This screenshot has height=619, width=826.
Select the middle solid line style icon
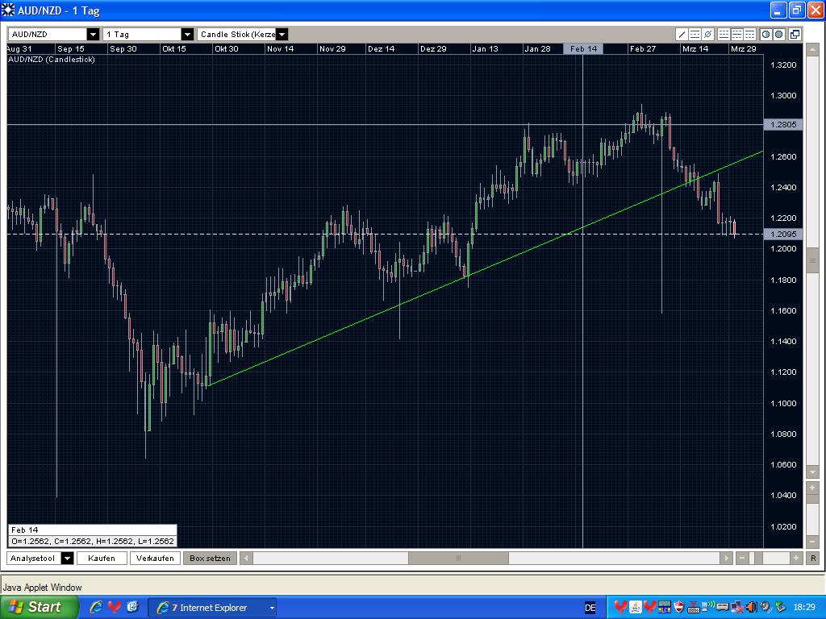(737, 35)
